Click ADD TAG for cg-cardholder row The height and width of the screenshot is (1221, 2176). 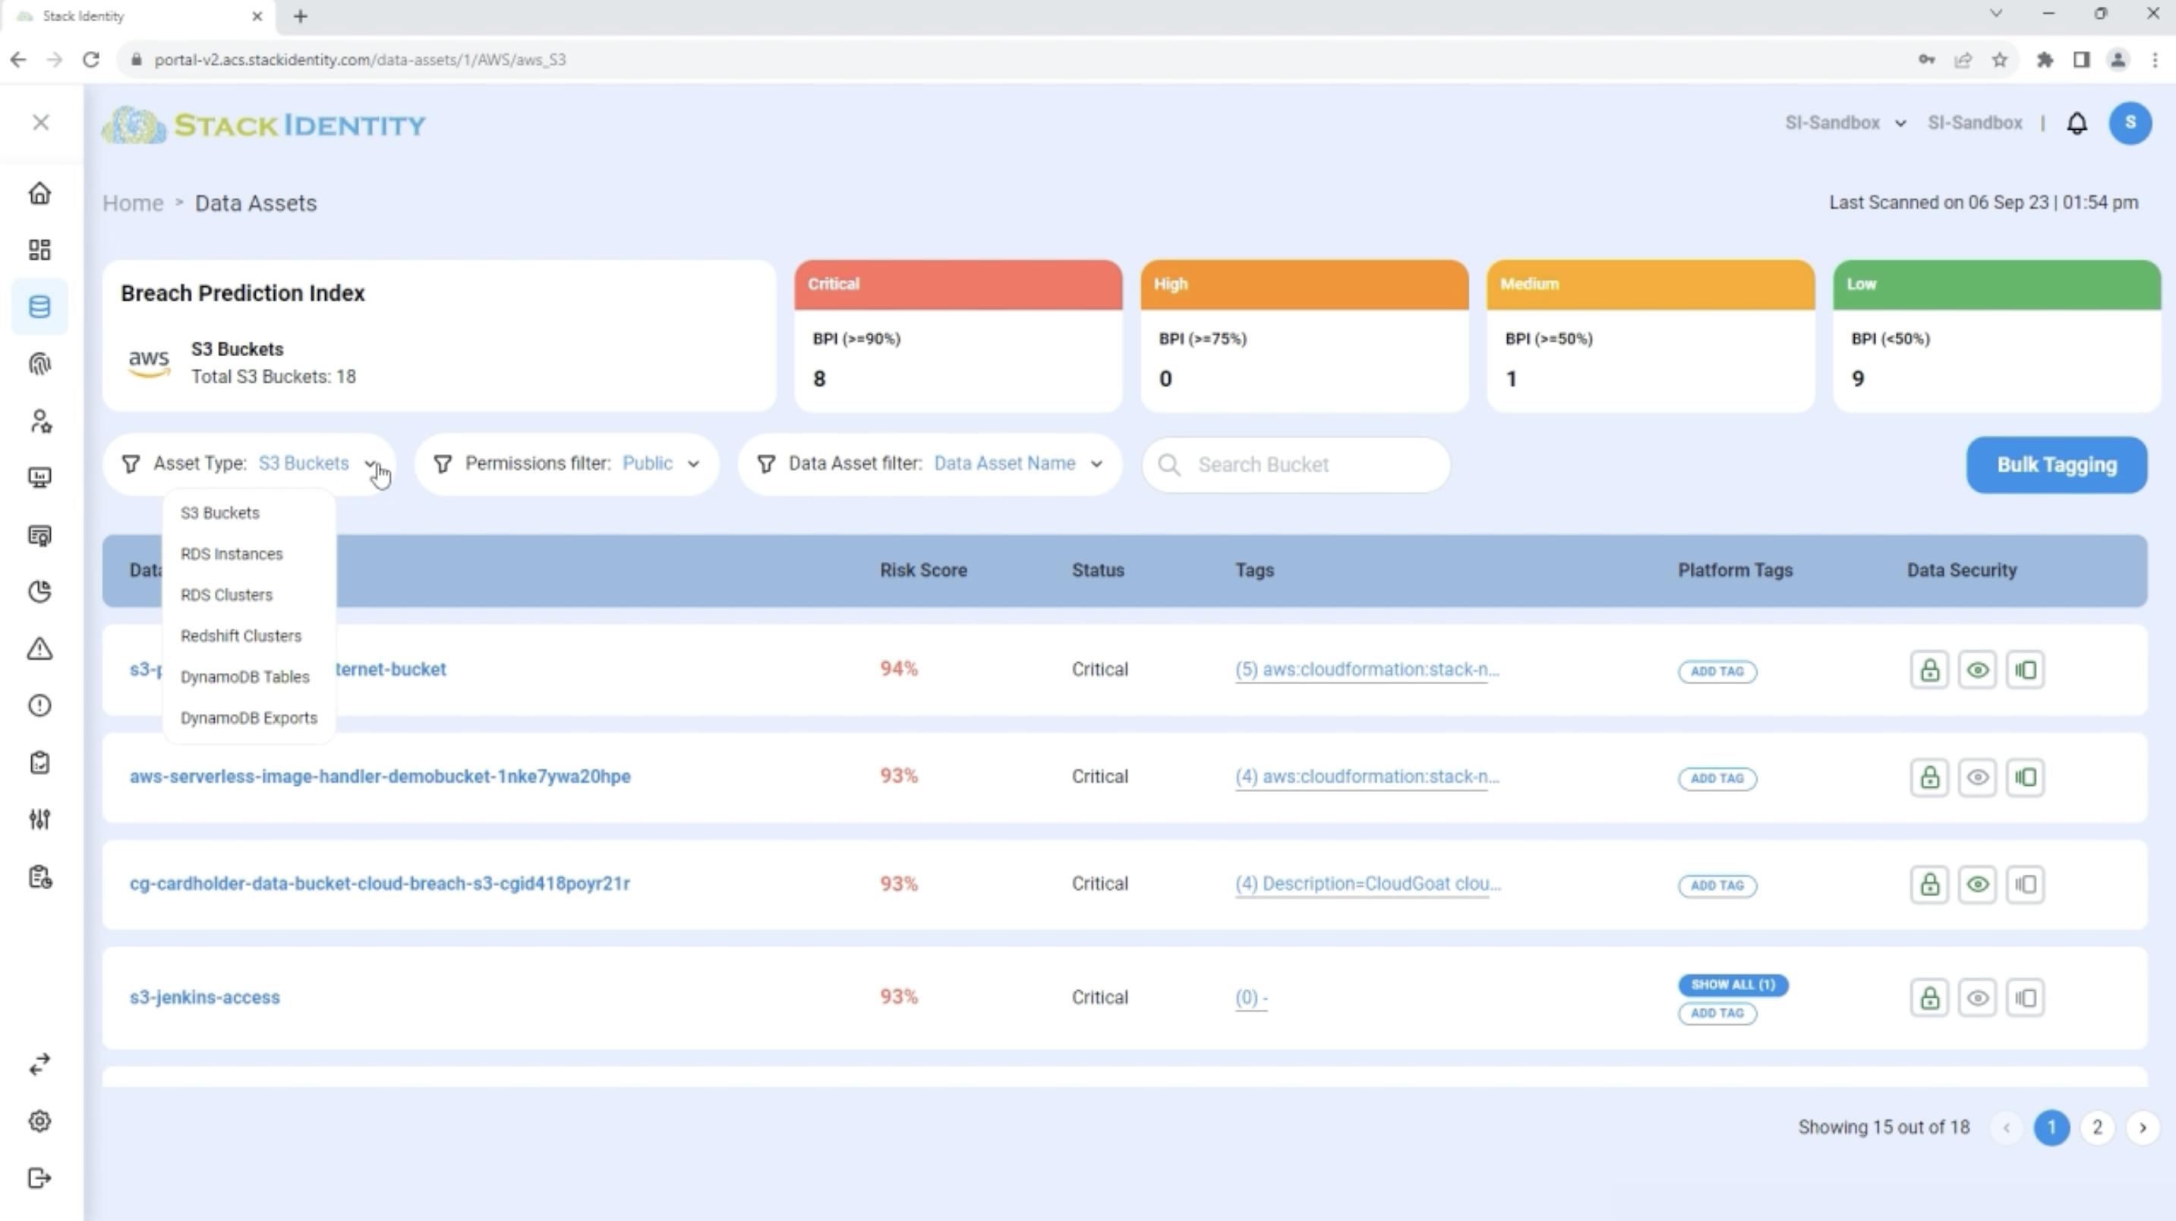click(1717, 885)
